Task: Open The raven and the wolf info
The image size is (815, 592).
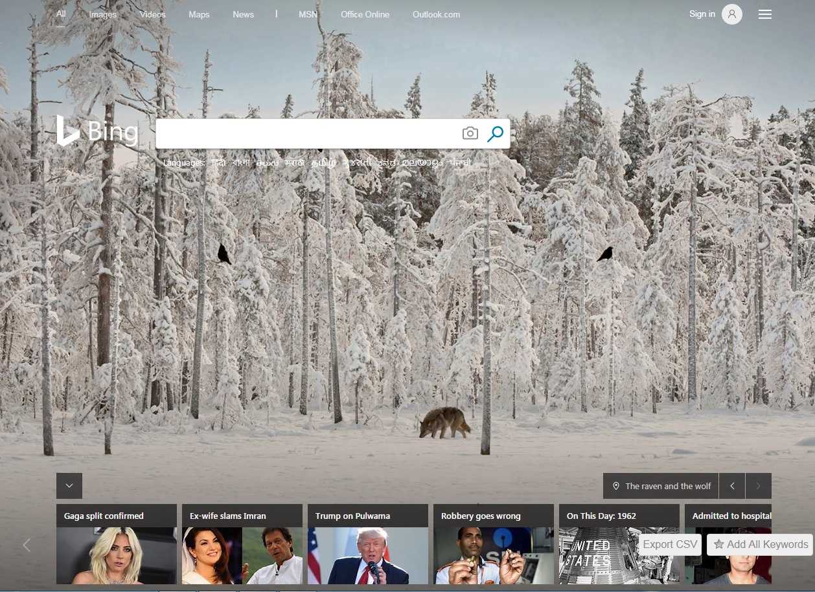Action: 661,486
